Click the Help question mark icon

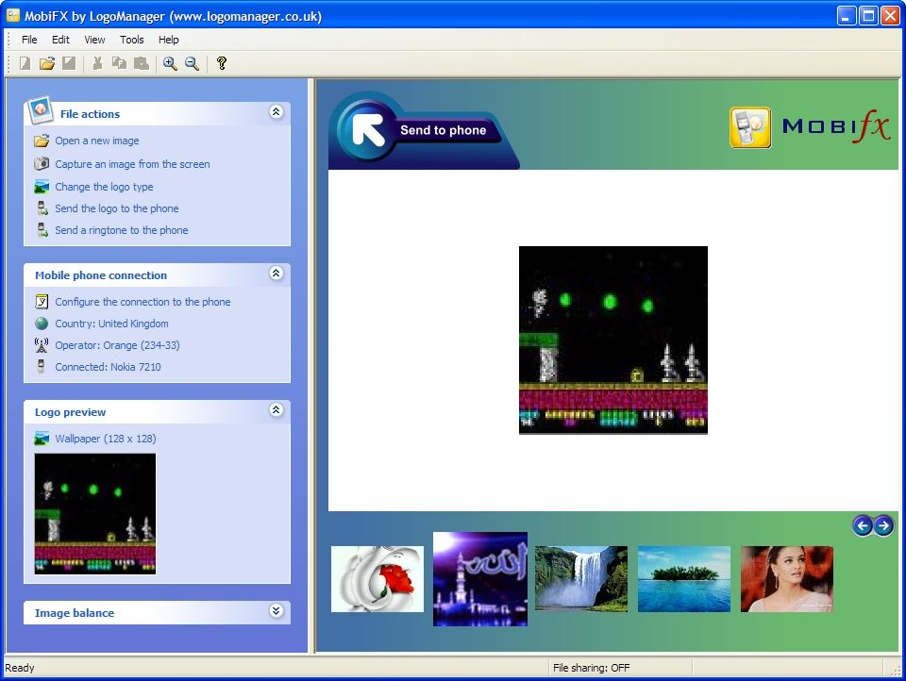click(221, 63)
